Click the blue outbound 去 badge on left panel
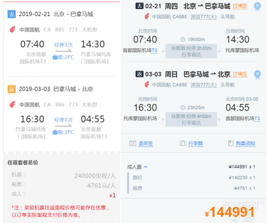Viewport: 267px width, 223px height. tap(12, 14)
